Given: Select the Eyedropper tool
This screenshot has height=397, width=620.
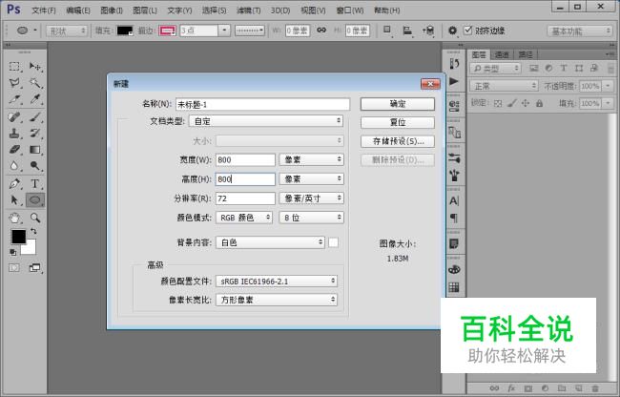Looking at the screenshot, I should (35, 99).
